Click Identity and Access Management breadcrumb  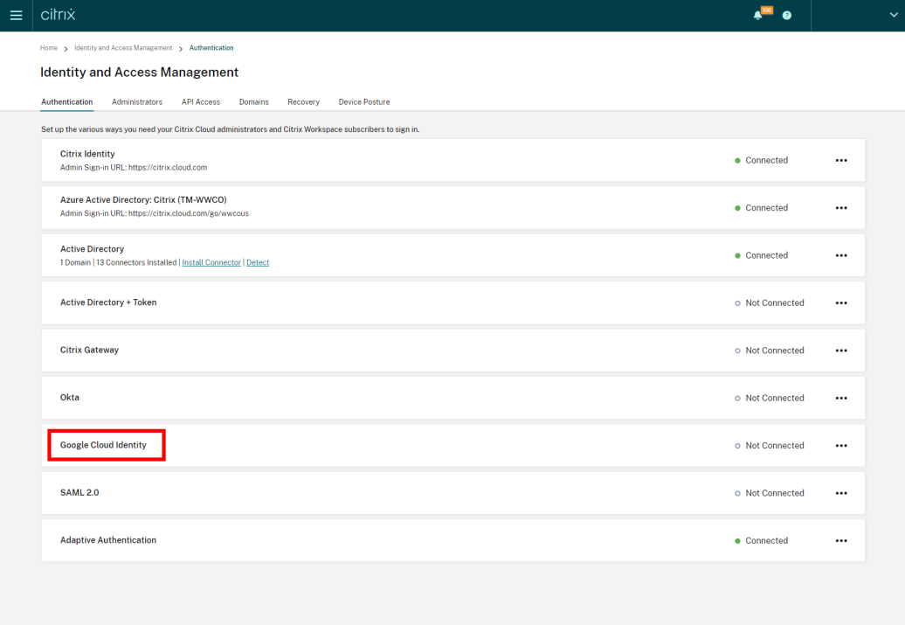(x=123, y=48)
